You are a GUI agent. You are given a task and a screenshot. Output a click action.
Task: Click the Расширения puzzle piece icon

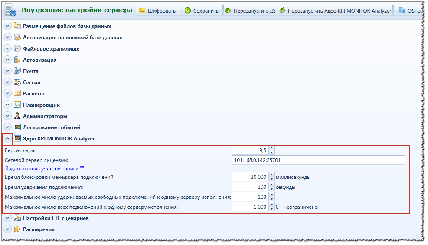point(17,229)
